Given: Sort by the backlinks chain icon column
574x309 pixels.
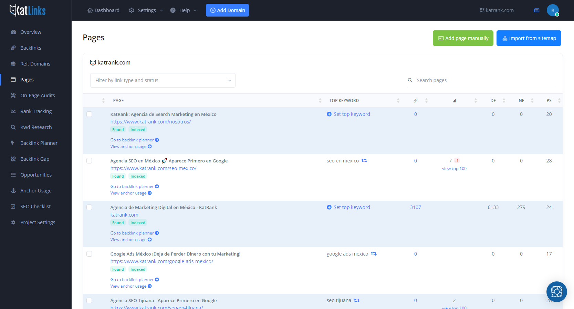Looking at the screenshot, I should click(x=416, y=101).
